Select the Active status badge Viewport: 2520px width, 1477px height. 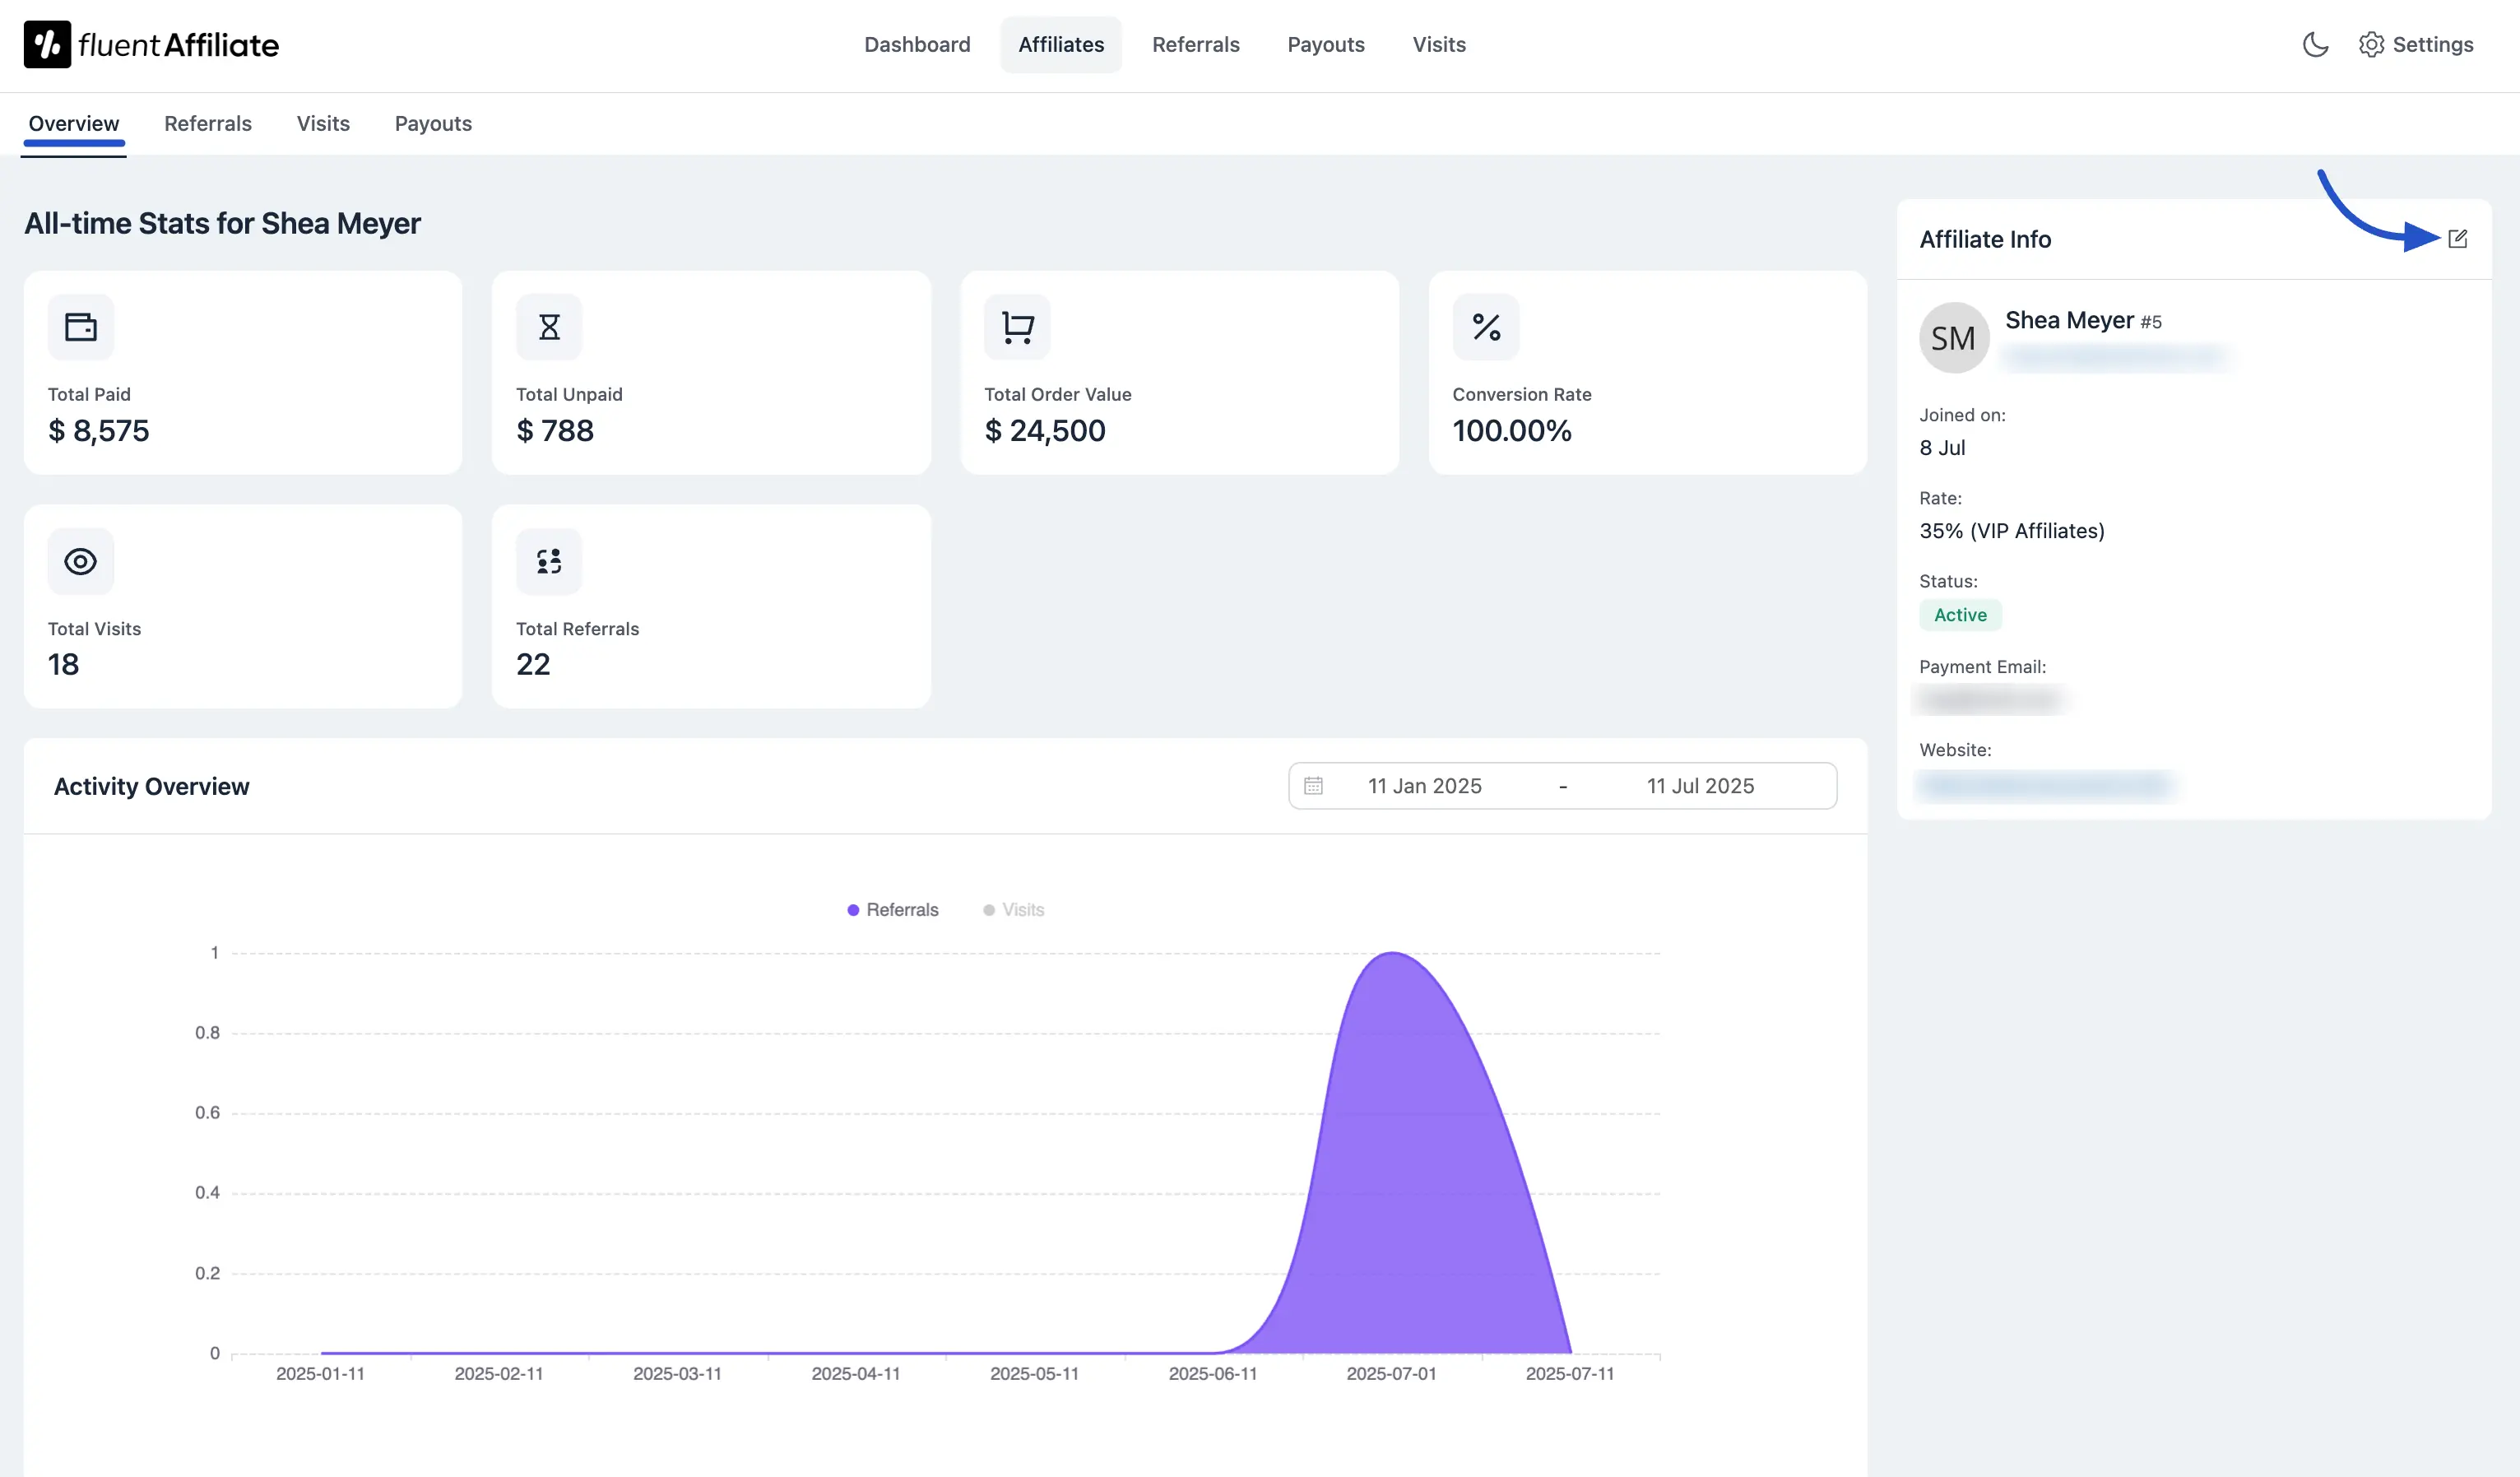pyautogui.click(x=1959, y=615)
